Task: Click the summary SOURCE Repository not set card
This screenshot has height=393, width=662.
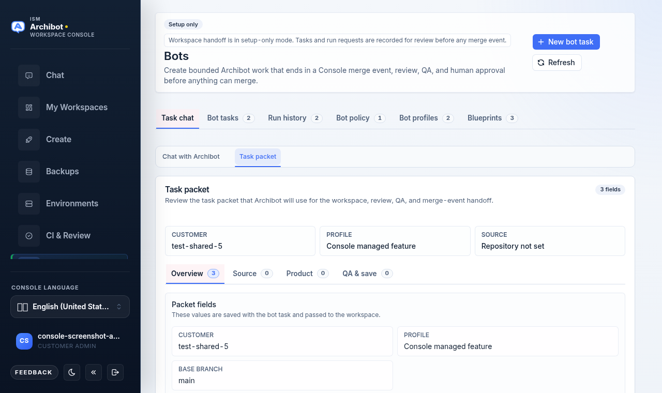Action: coord(550,241)
